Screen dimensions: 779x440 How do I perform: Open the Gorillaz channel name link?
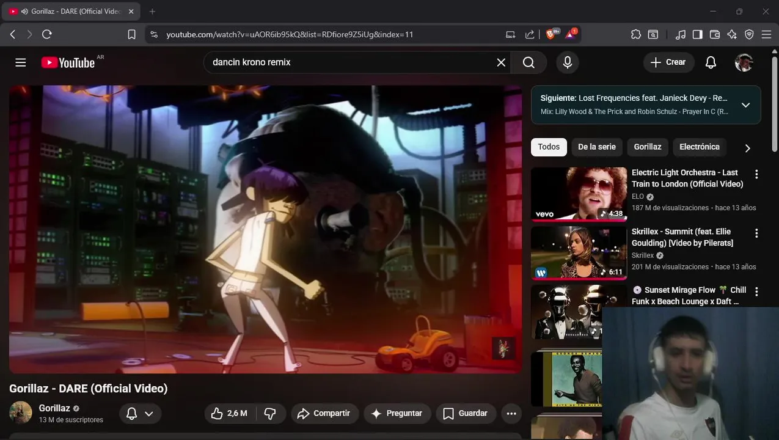(54, 408)
